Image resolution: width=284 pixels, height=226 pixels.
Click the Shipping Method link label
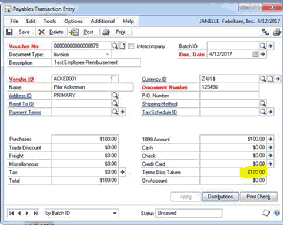159,104
